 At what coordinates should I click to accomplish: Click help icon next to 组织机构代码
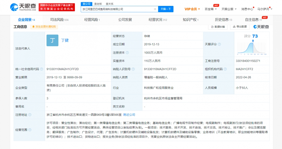click(x=225, y=69)
